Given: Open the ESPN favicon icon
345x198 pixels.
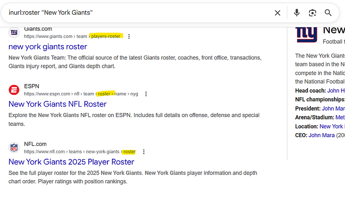Looking at the screenshot, I should click(x=14, y=90).
